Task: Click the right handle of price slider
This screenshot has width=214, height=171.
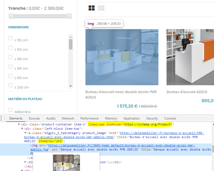Action: [x=69, y=16]
